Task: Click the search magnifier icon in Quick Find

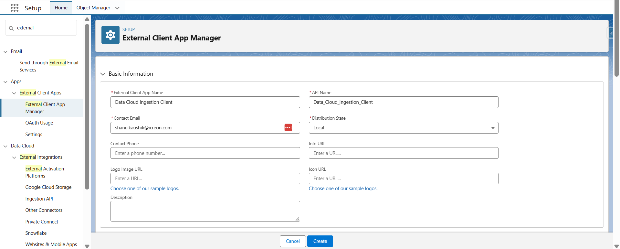Action: tap(11, 28)
